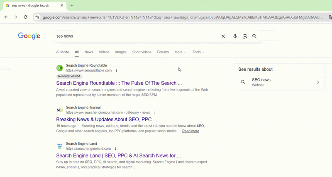Open Breaking News & Updates About SEO, PPC link

tap(107, 120)
